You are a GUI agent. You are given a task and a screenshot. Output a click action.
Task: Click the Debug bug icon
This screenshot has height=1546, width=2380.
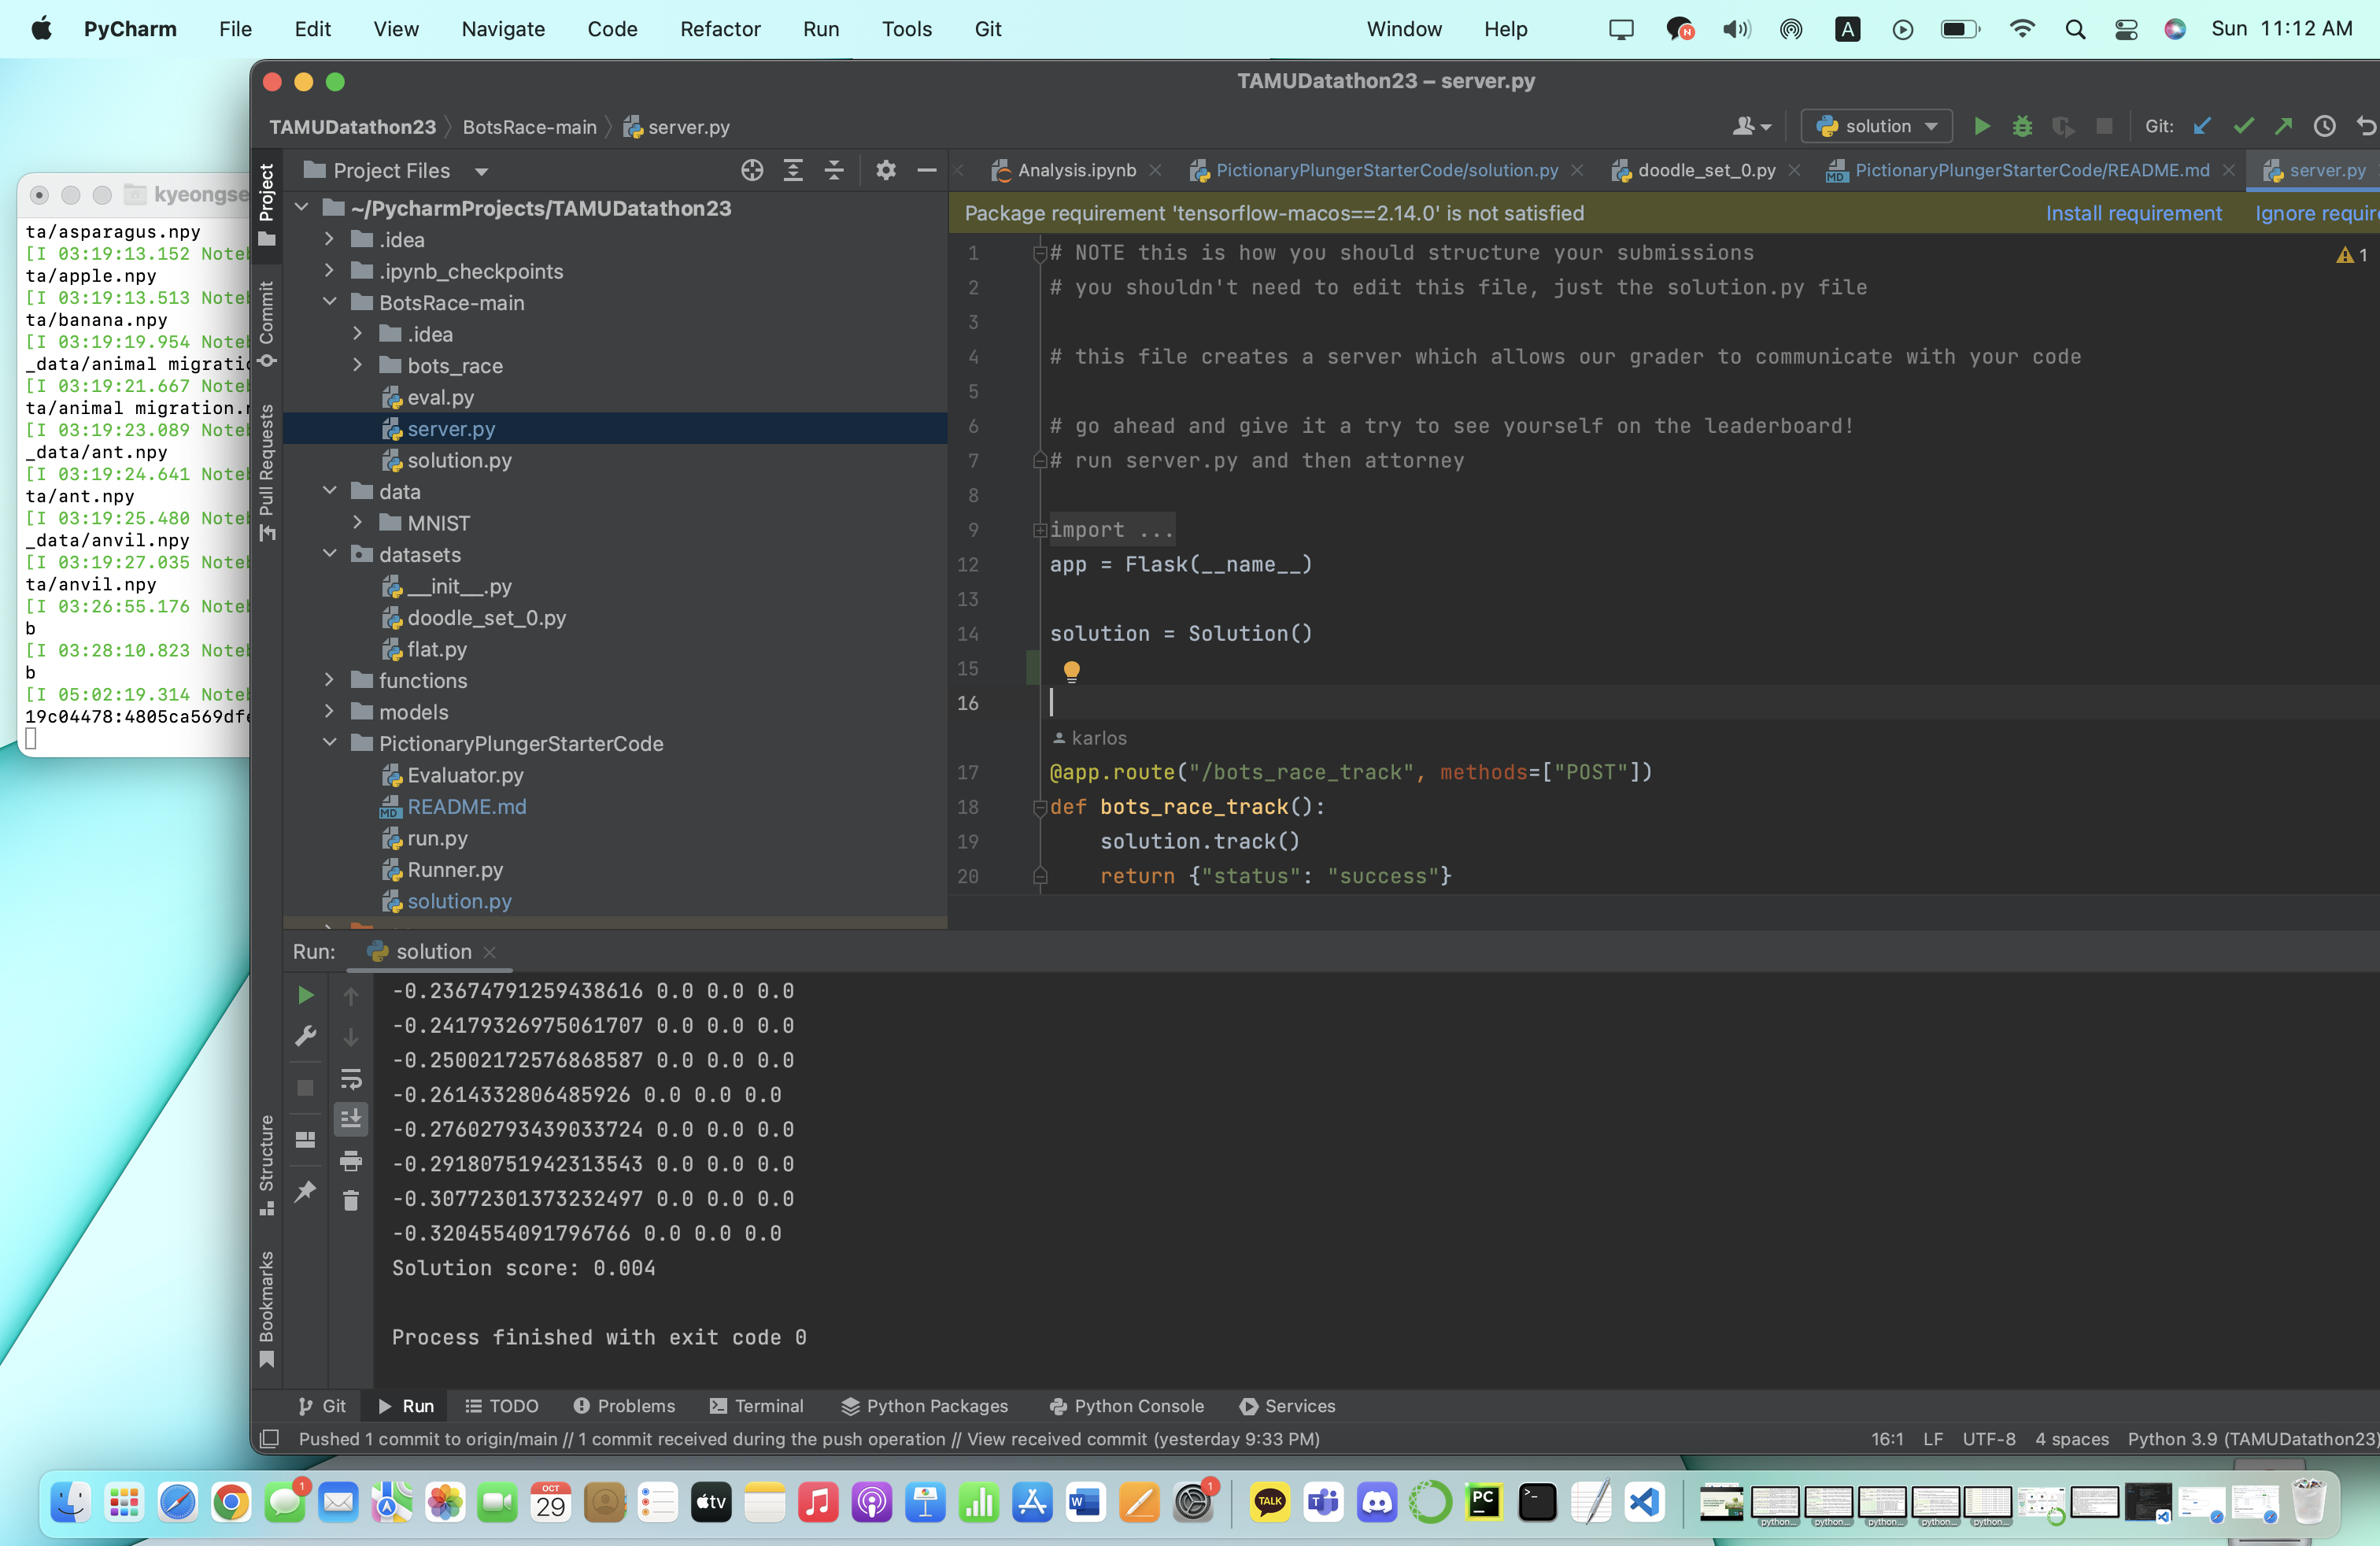click(2022, 126)
